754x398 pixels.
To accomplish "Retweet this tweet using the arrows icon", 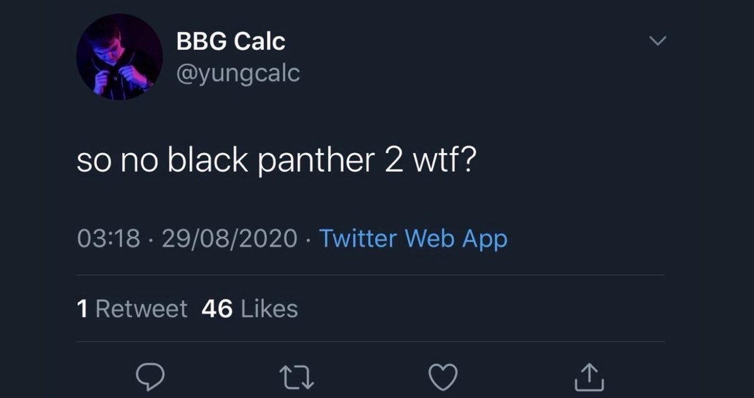I will point(295,377).
